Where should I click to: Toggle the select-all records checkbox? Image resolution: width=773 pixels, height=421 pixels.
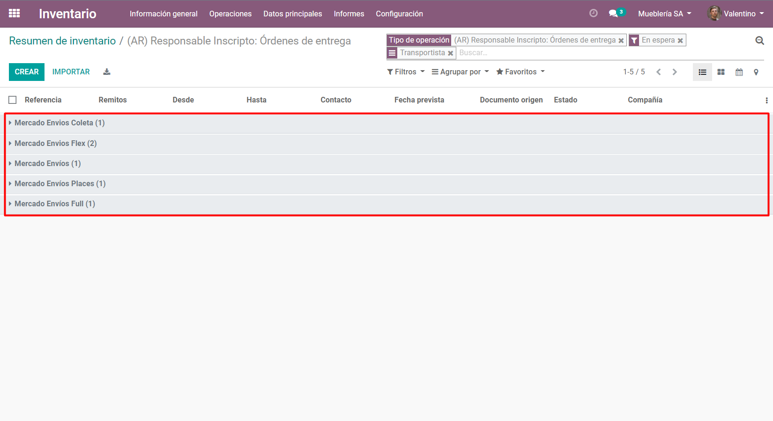(x=13, y=100)
